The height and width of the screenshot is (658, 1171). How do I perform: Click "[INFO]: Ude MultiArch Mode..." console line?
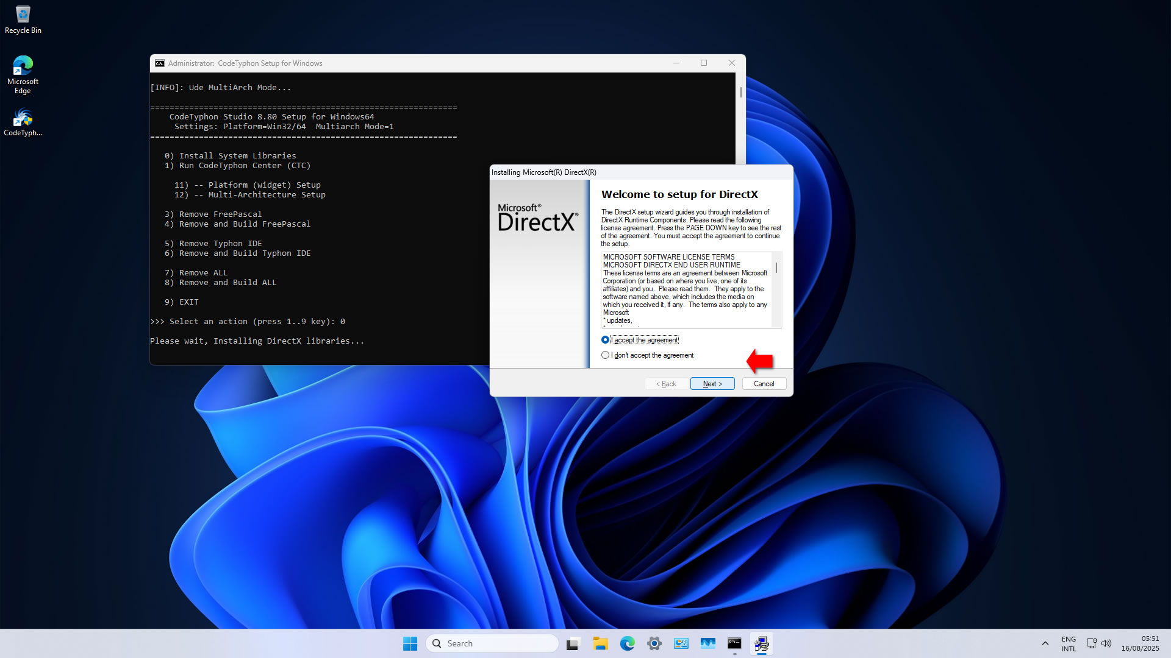(220, 88)
